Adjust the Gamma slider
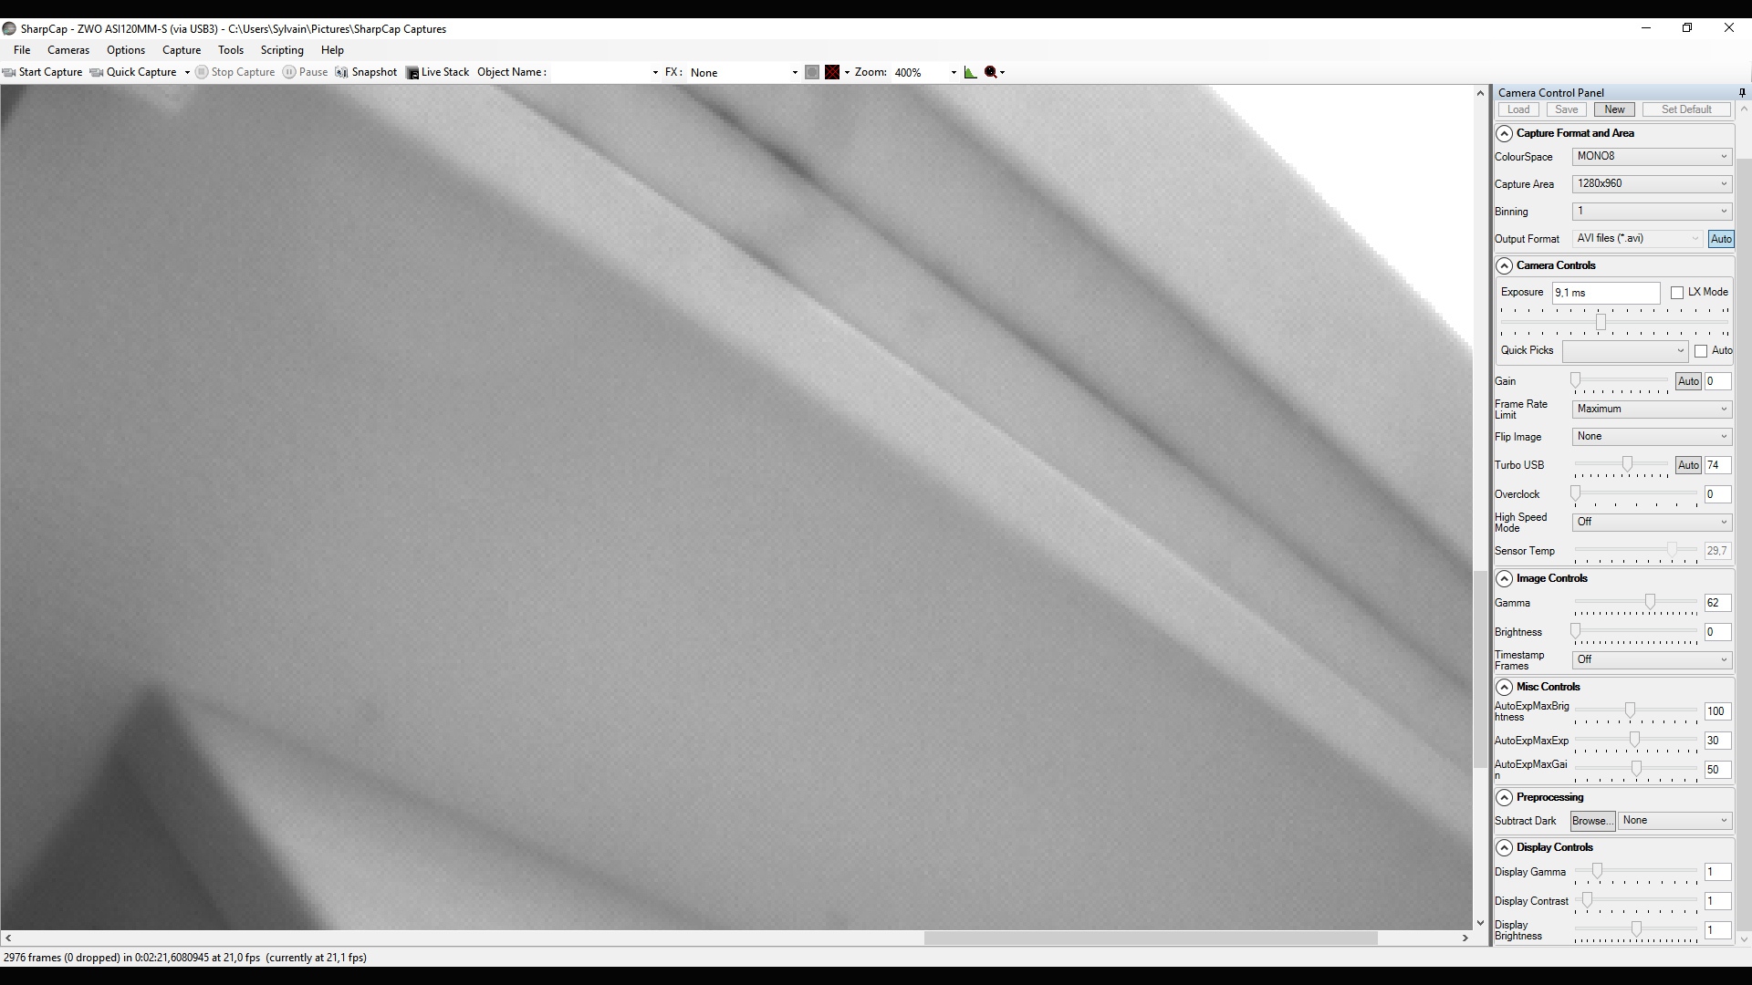The width and height of the screenshot is (1752, 985). pyautogui.click(x=1650, y=602)
